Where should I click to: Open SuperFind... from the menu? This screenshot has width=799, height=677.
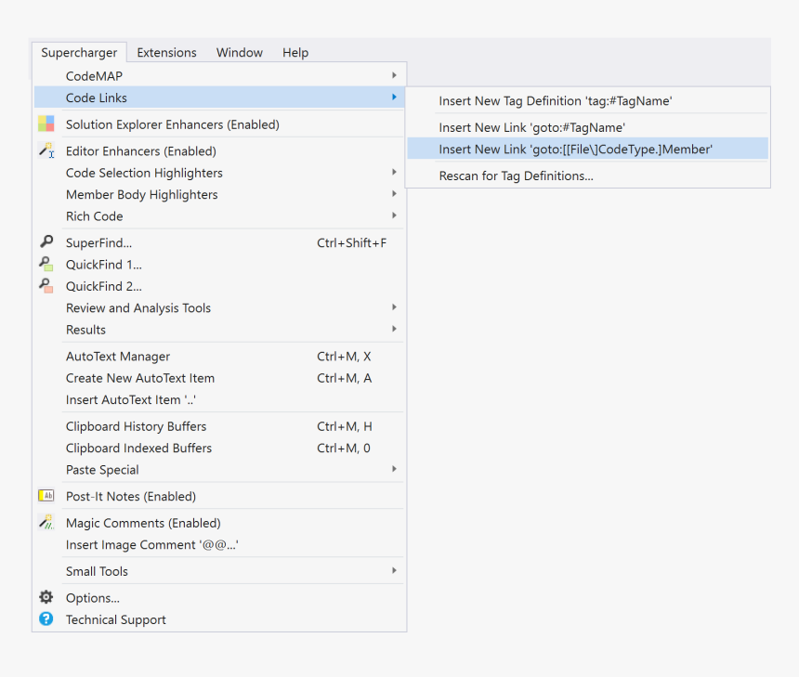(219, 243)
